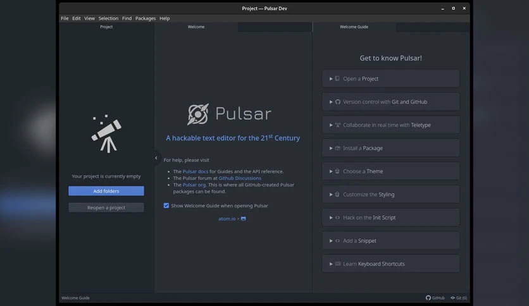Viewport: 529px width, 306px height.
Task: Click the Reopen a project button
Action: pyautogui.click(x=106, y=207)
